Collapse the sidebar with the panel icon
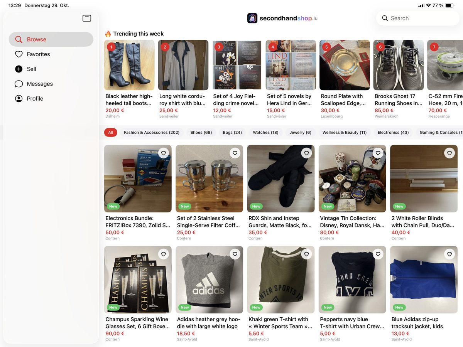Image resolution: width=463 pixels, height=347 pixels. pos(87,18)
